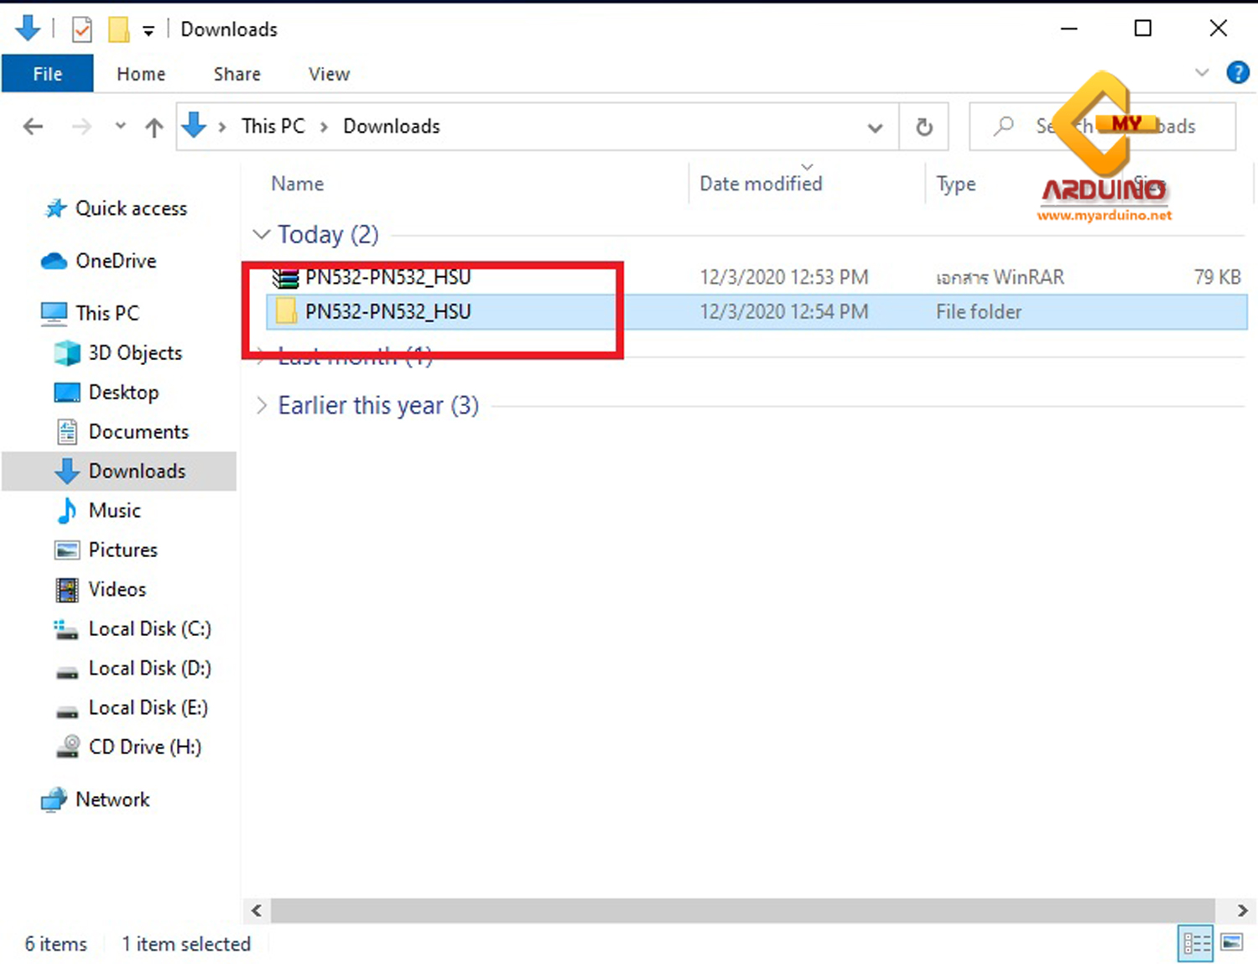Expand the Earlier this year (3) group
1258x964 pixels.
click(x=263, y=405)
